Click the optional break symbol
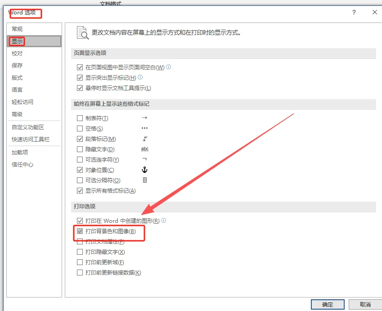This screenshot has width=382, height=311. (x=145, y=180)
